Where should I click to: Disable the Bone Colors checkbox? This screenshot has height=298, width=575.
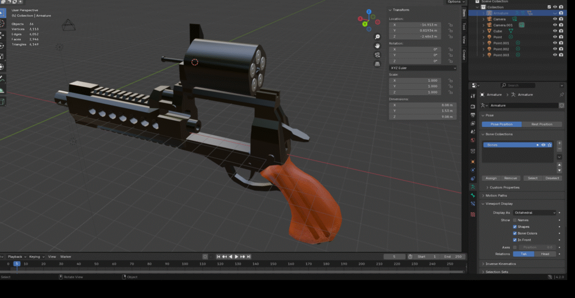pos(515,233)
